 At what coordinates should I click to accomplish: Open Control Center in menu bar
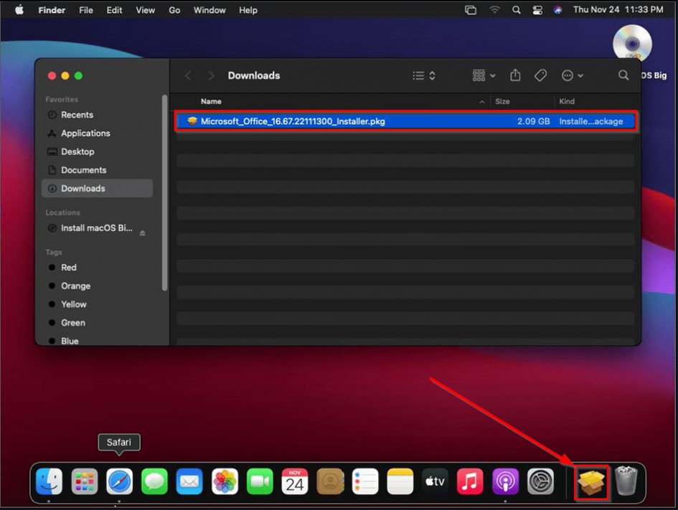coord(537,10)
